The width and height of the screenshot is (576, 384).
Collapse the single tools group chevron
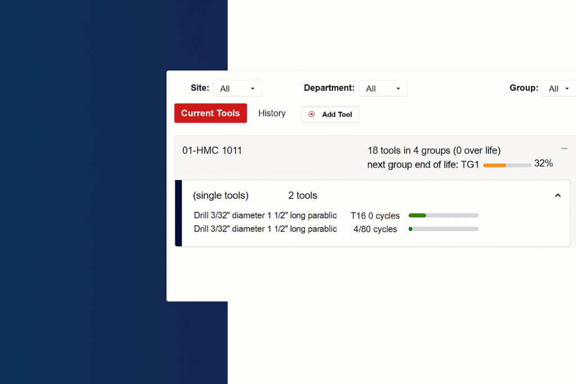coord(557,196)
